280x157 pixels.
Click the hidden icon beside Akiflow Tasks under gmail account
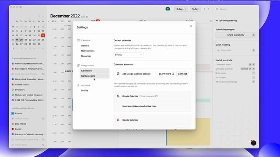coord(43,119)
